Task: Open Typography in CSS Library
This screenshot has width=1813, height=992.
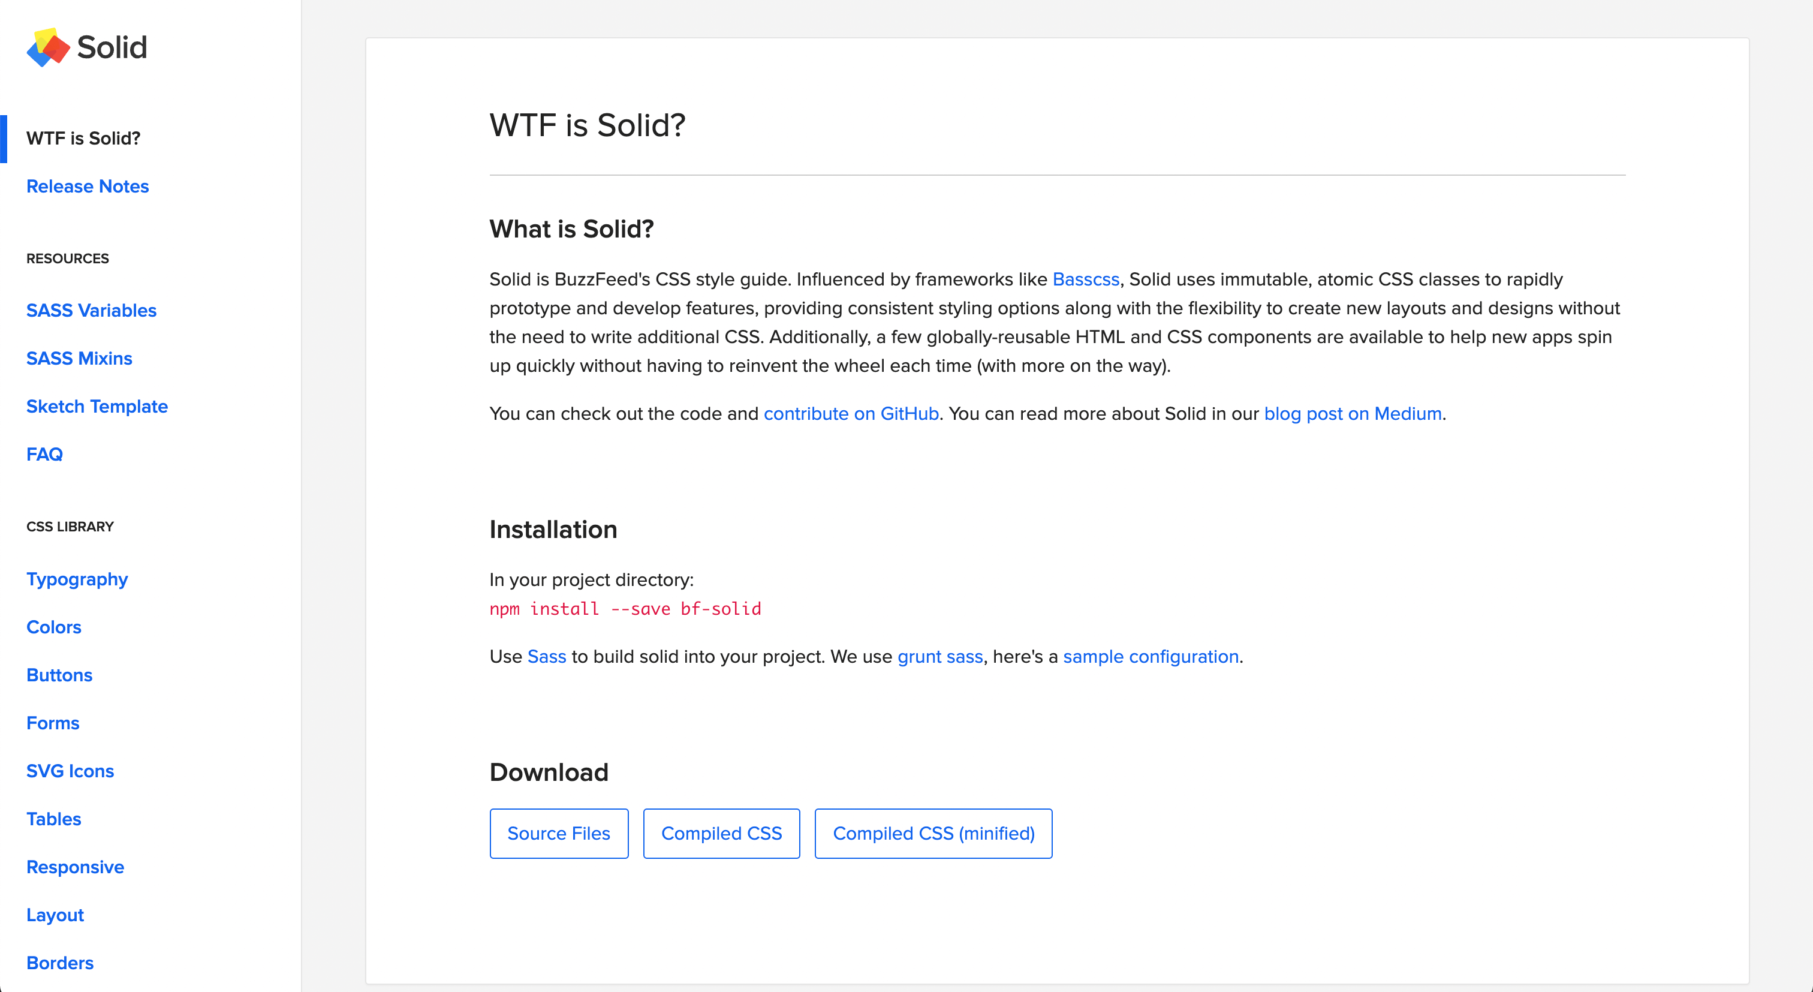Action: pos(77,579)
